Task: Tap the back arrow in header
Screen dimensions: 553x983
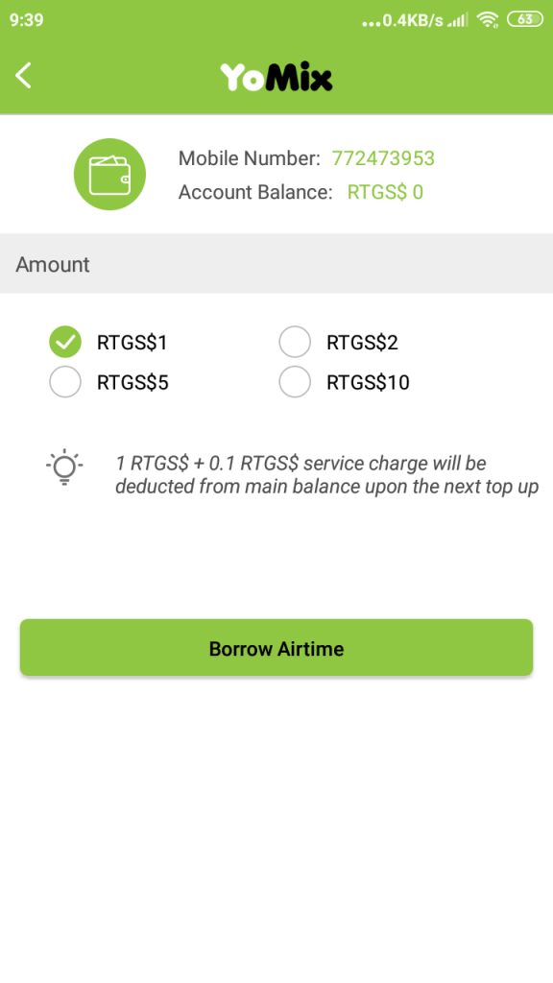Action: point(24,76)
